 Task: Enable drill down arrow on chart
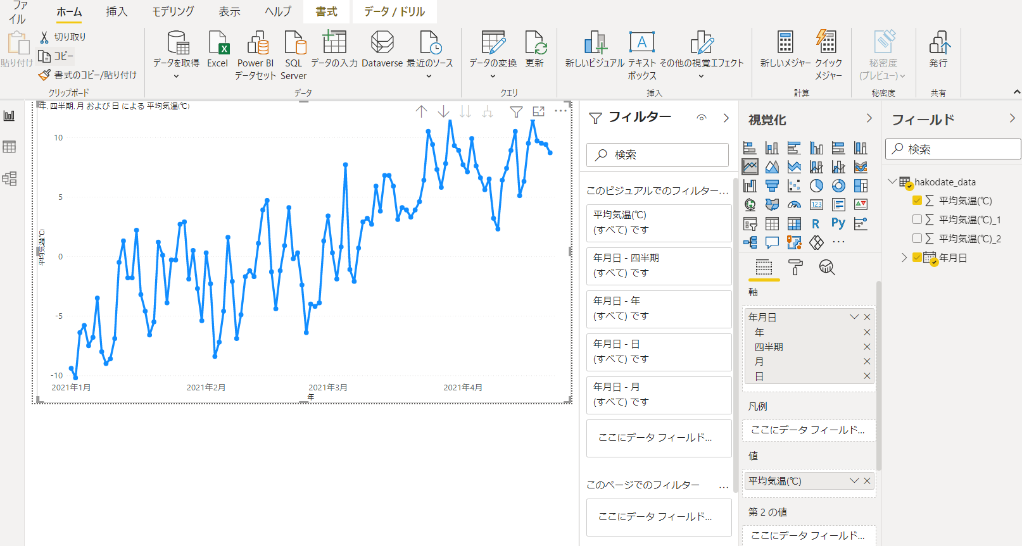pyautogui.click(x=444, y=112)
